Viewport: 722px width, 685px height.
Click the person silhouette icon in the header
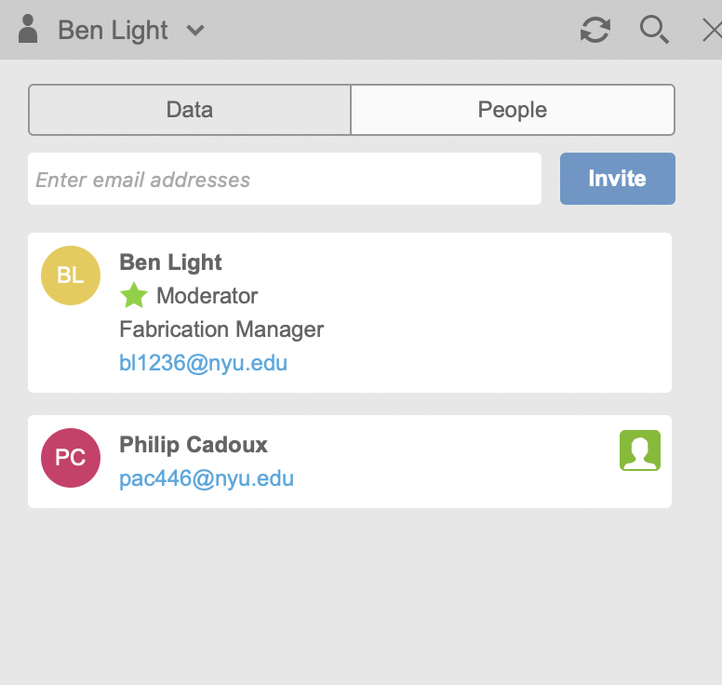click(x=29, y=30)
